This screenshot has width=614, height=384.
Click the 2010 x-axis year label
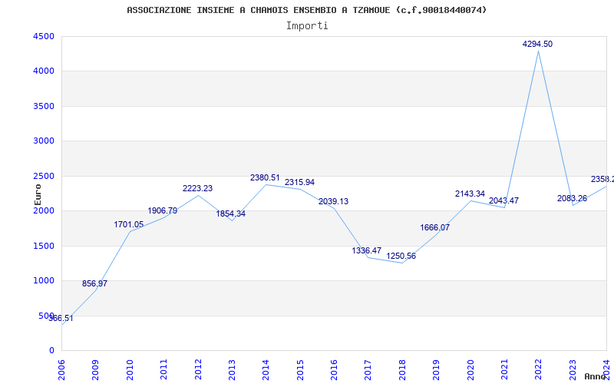(x=130, y=368)
